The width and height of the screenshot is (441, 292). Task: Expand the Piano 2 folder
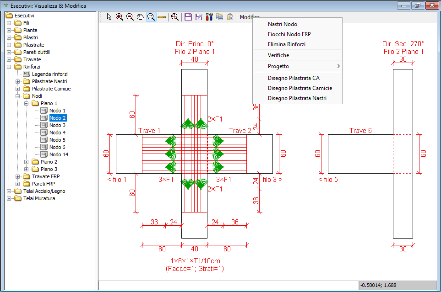pyautogui.click(x=27, y=162)
